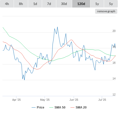Show the 5y price history

111,4
